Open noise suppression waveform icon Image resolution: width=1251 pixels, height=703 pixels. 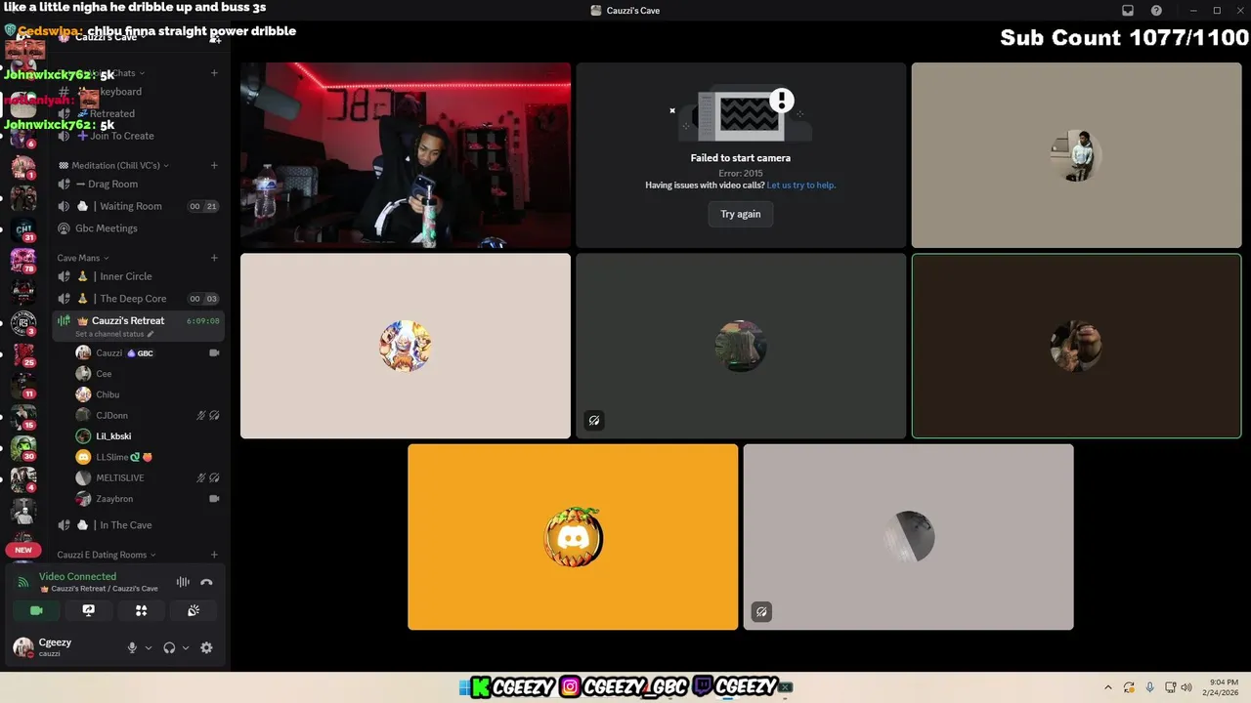pos(183,582)
